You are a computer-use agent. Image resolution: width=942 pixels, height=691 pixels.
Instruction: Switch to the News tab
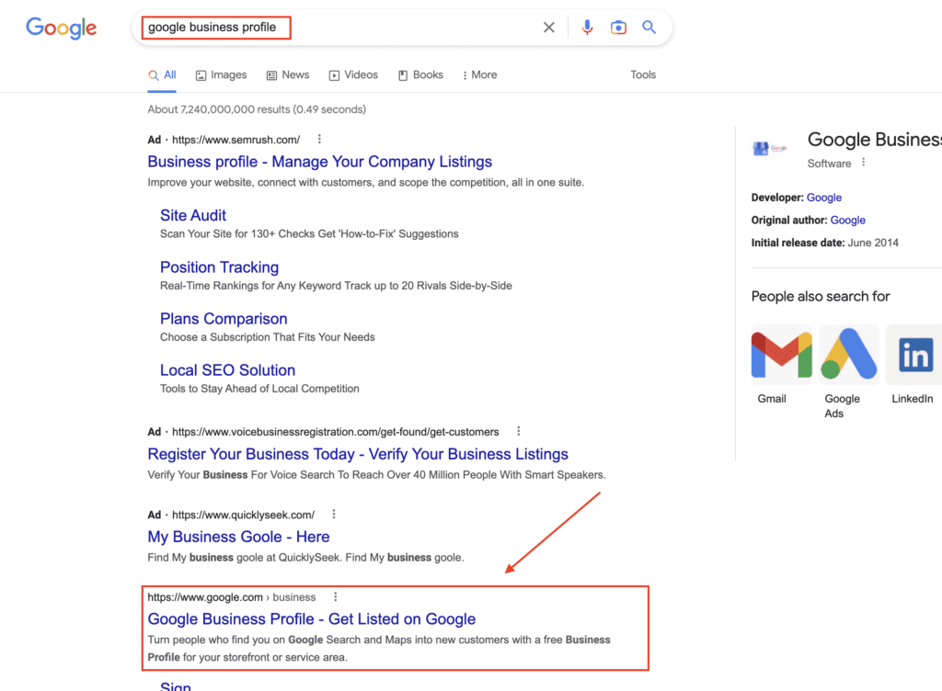click(288, 75)
